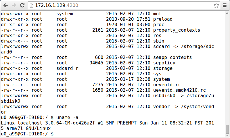Click the scrollbar down arrow
The height and width of the screenshot is (138, 230).
[227, 136]
